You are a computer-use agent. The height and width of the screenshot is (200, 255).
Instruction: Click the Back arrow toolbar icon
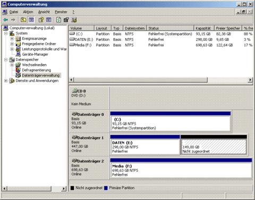coord(6,20)
